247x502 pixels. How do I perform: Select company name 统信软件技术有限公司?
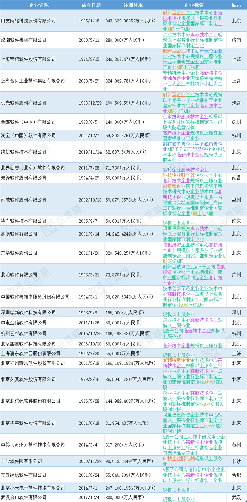(x=24, y=152)
